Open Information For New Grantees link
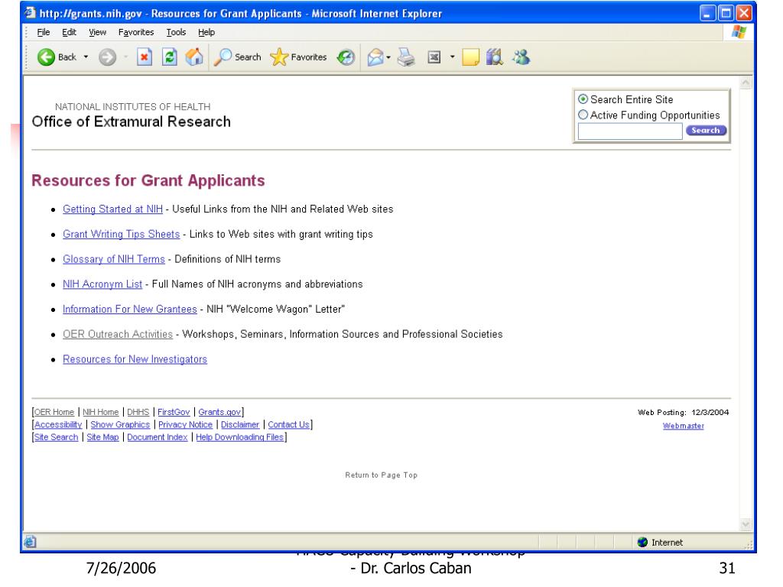The height and width of the screenshot is (587, 783). pos(129,309)
